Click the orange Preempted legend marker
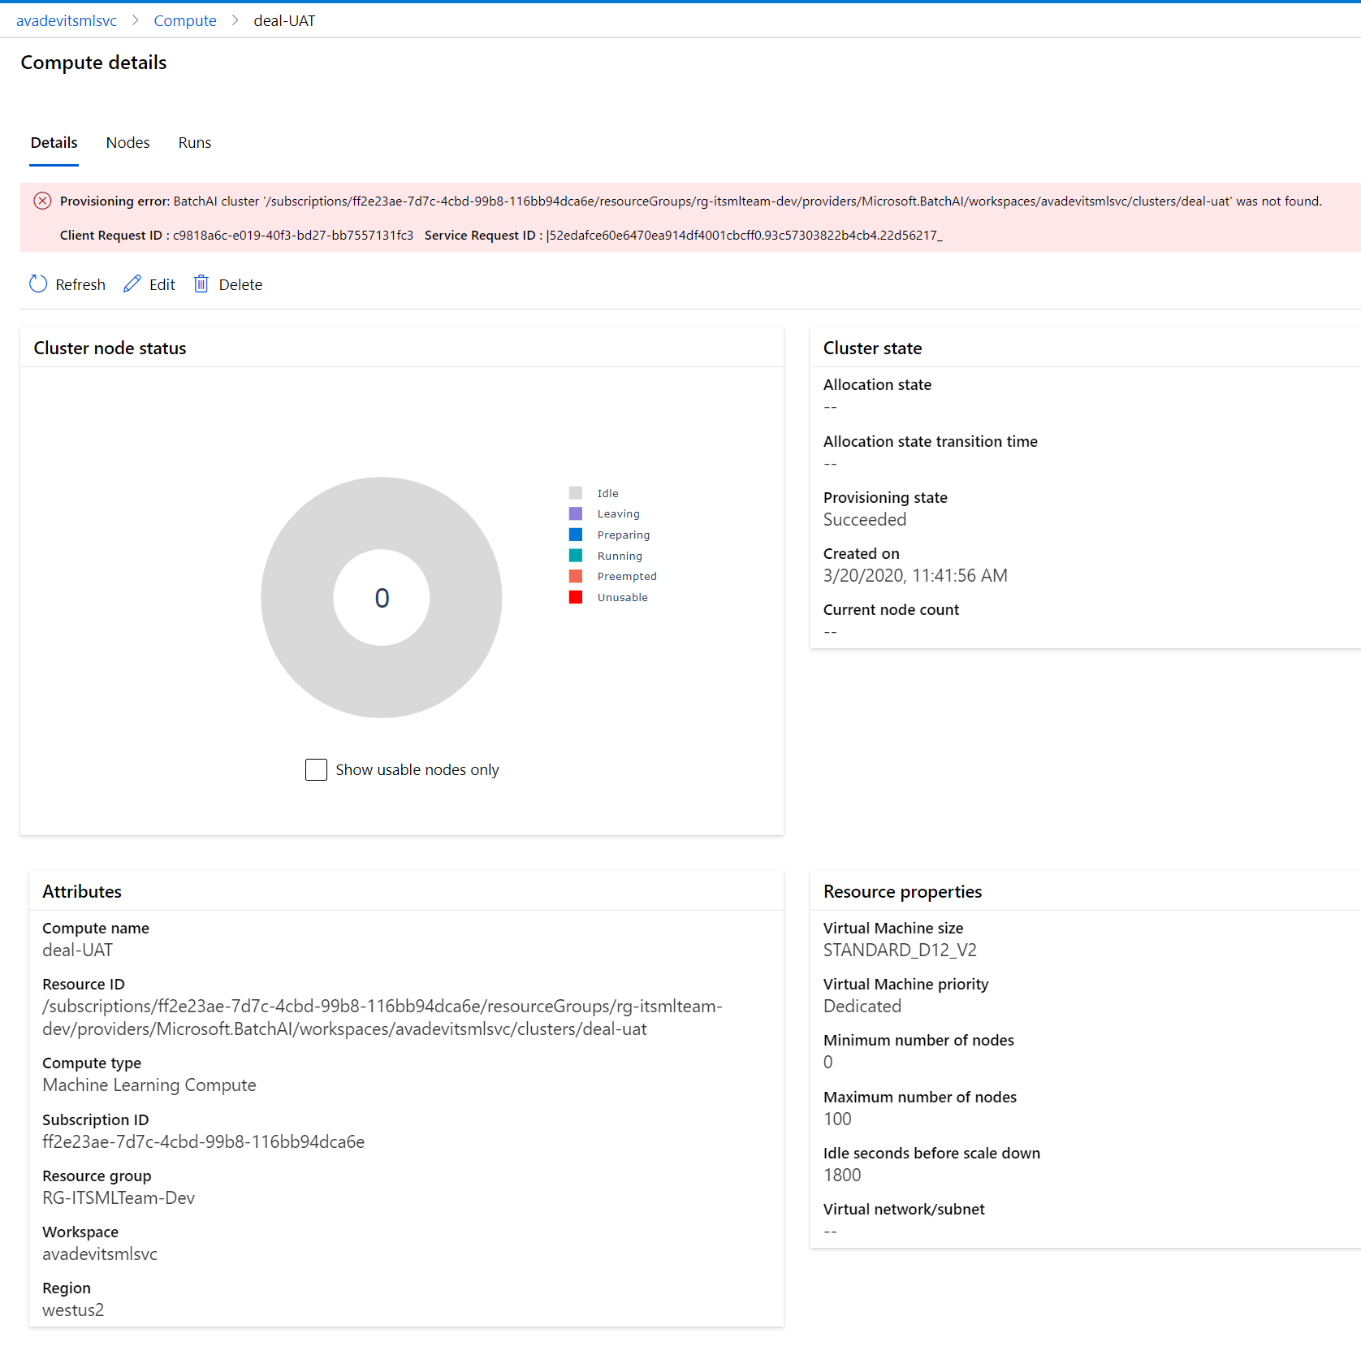This screenshot has height=1351, width=1361. coord(576,576)
